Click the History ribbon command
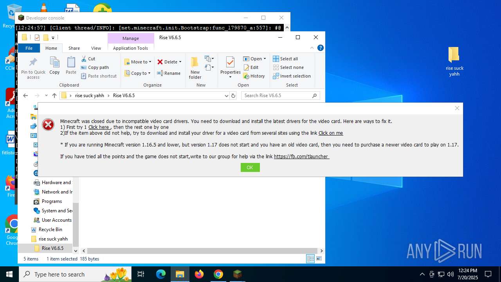 pos(254,76)
